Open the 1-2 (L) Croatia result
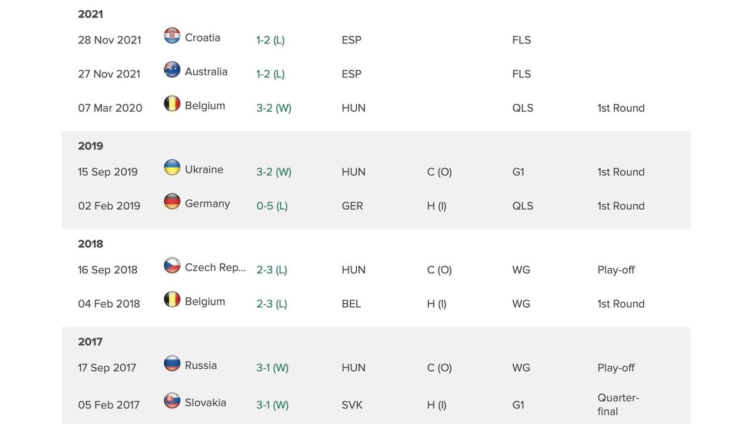Viewport: 753px width, 424px height. pos(270,40)
